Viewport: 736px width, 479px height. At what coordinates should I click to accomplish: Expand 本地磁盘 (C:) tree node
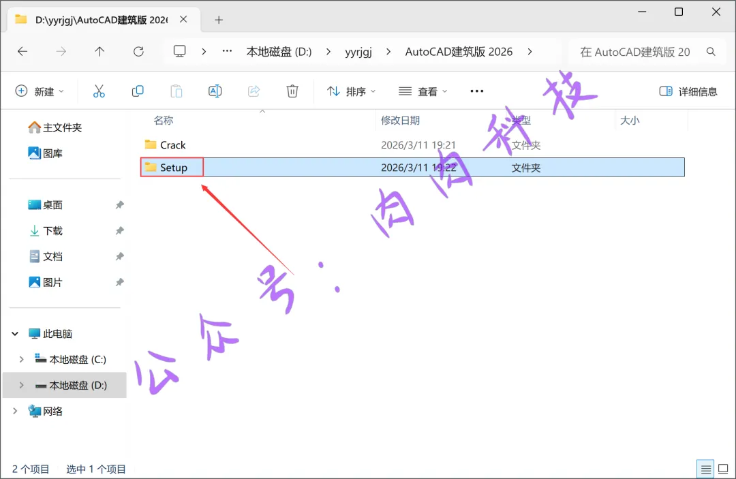click(21, 359)
